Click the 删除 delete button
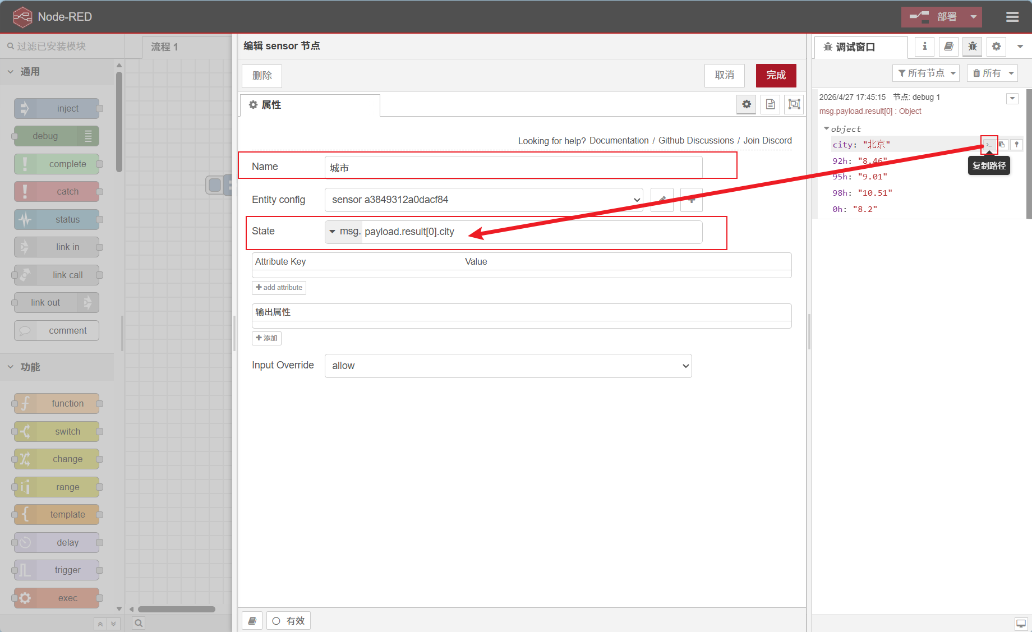The image size is (1032, 632). (262, 75)
